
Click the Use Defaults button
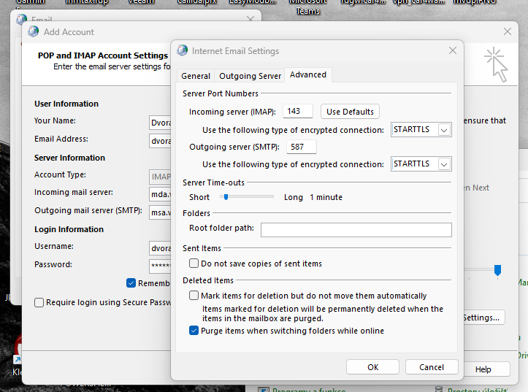(x=350, y=112)
